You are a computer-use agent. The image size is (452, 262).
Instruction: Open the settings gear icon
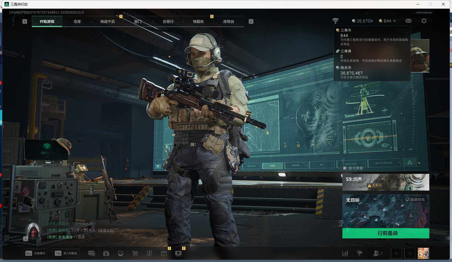click(424, 21)
